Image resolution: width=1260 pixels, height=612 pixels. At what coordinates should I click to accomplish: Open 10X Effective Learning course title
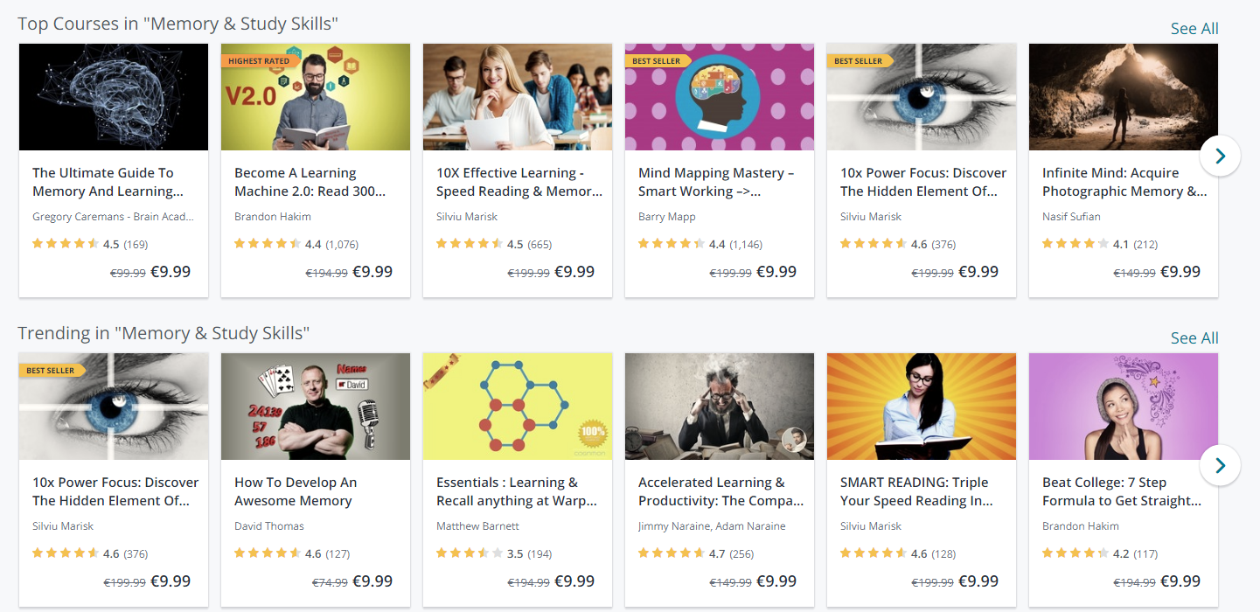[x=519, y=182]
